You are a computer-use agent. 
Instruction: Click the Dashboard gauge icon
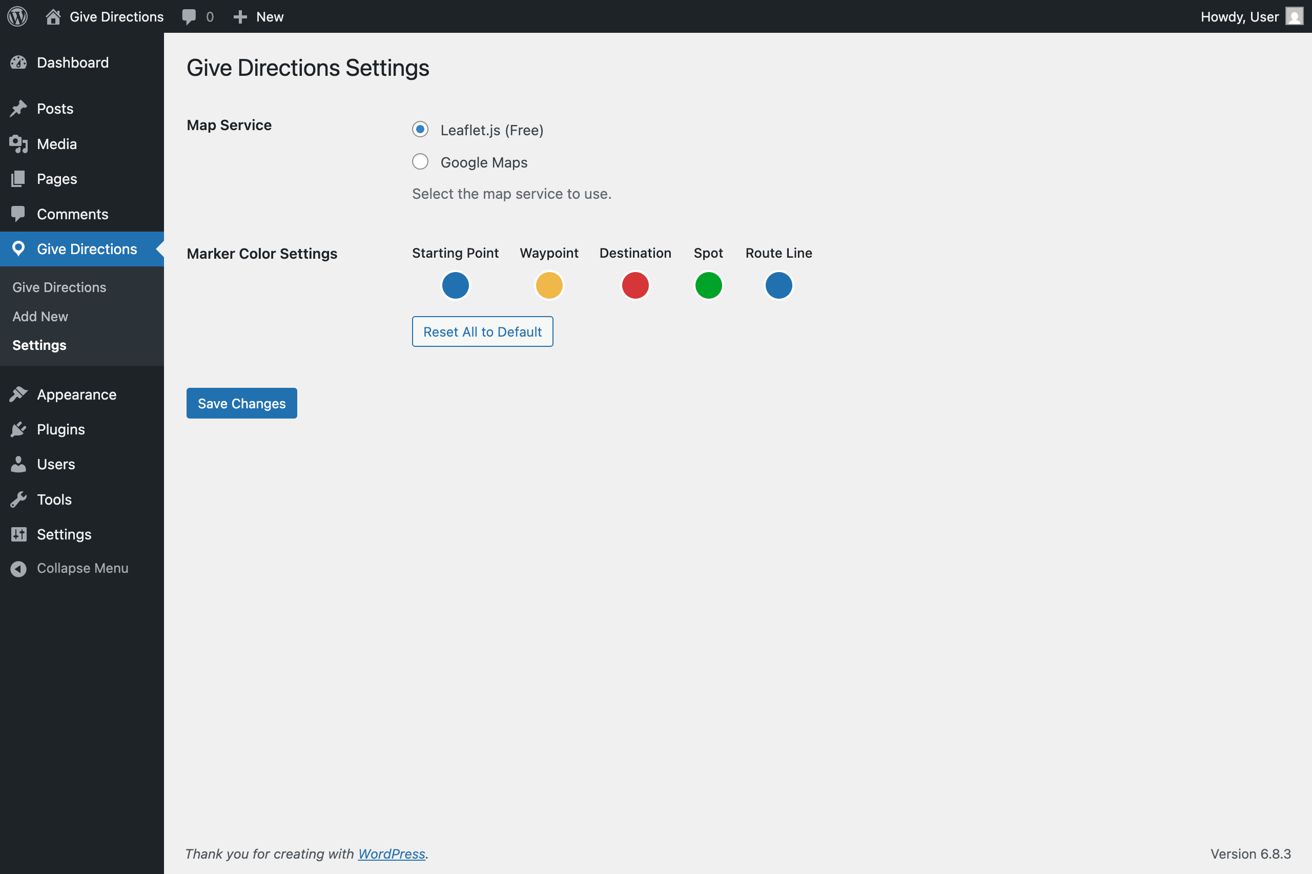[x=18, y=63]
